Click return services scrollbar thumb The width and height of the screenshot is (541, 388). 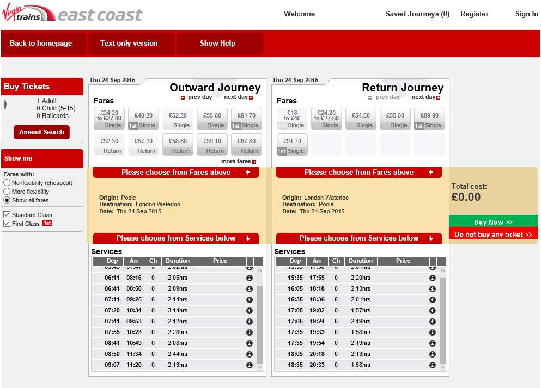443,320
